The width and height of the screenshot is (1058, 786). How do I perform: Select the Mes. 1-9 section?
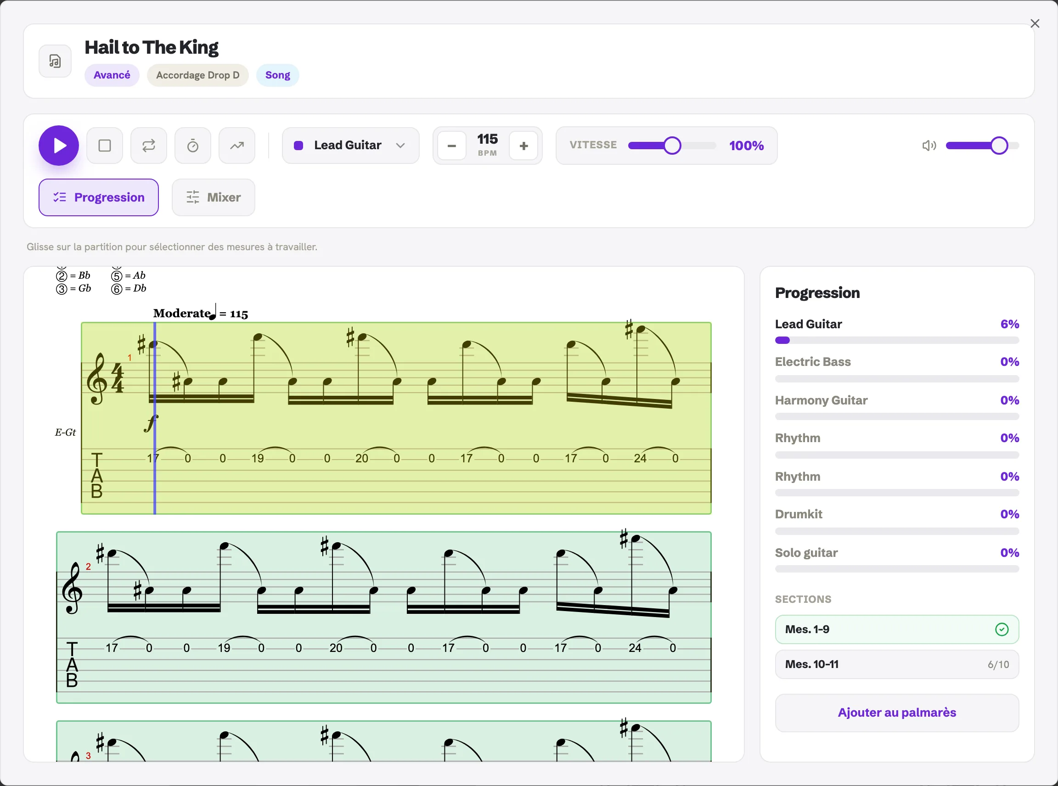[897, 629]
